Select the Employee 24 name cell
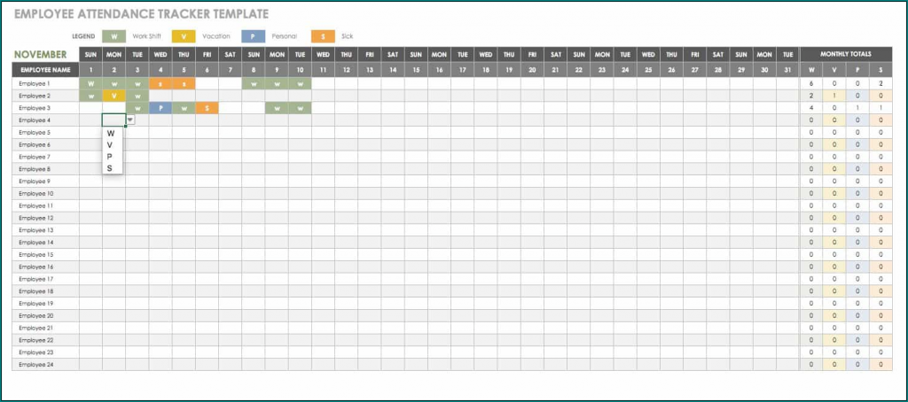Viewport: 908px width, 402px height. coord(45,364)
